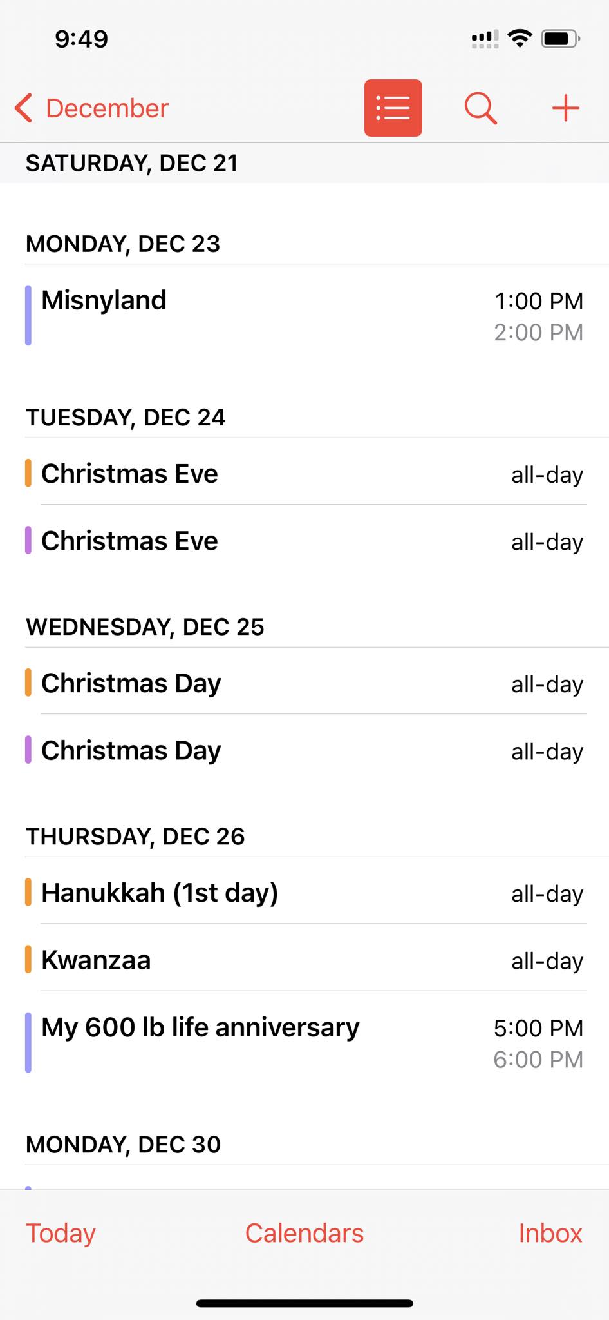
Task: Tap the plus icon to add event
Action: 565,108
